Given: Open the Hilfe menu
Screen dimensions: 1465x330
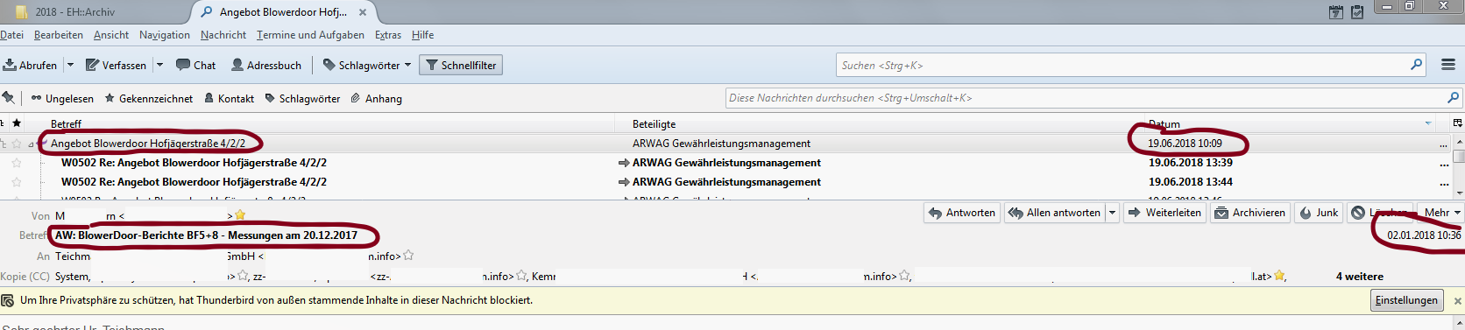Looking at the screenshot, I should (423, 35).
